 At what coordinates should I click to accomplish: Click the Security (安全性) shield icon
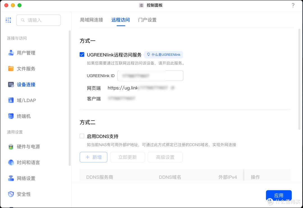pos(11,194)
